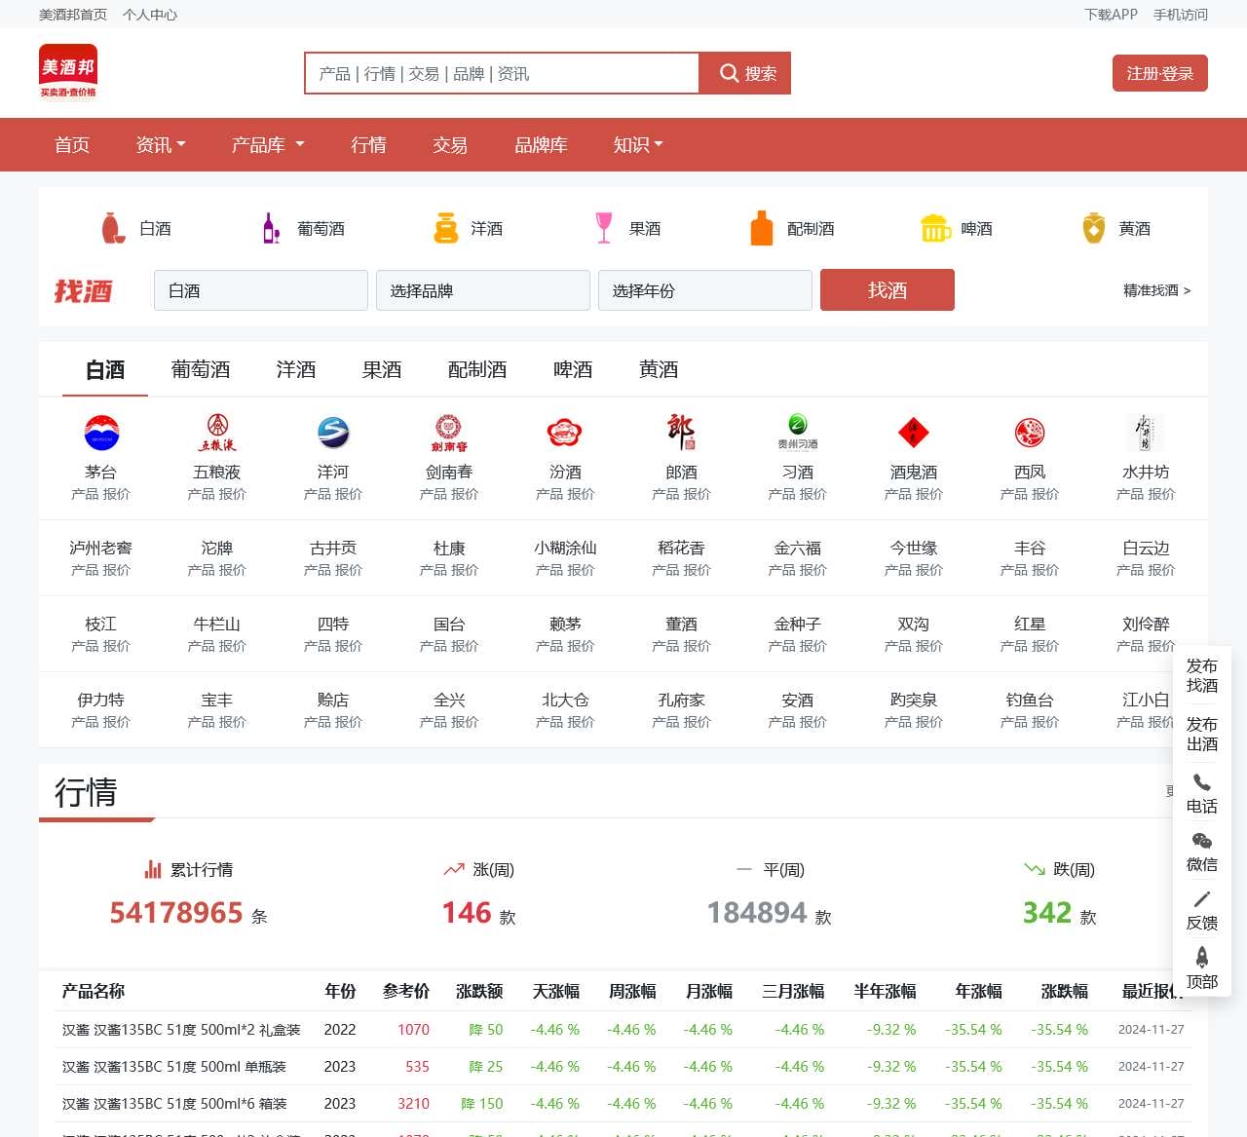
Task: Expand the 资讯 navigation dropdown
Action: 161,145
